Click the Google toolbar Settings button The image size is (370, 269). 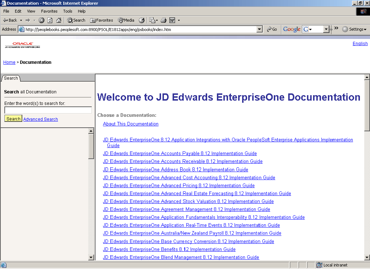(x=355, y=29)
